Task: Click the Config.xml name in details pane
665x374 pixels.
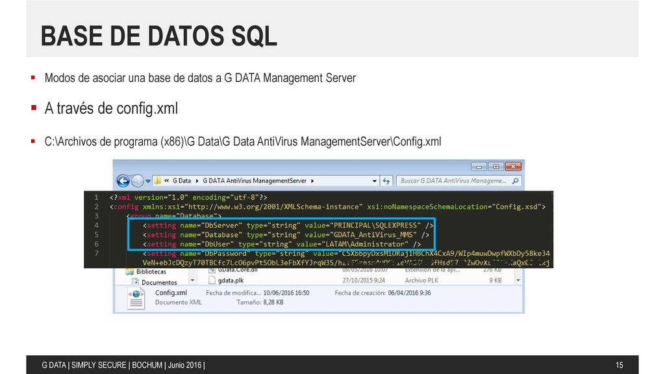Action: [171, 293]
